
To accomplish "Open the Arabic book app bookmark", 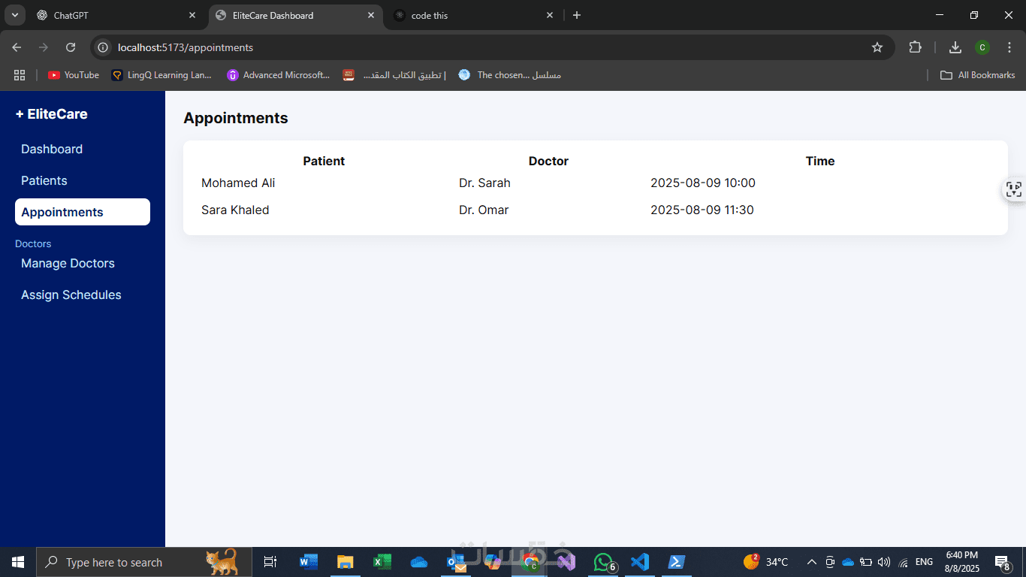I will coord(394,75).
